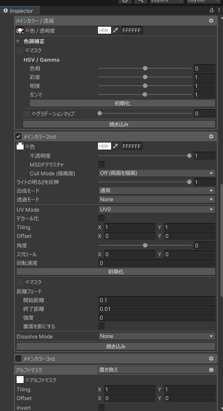Open the メインカラー3rd section gear menu
The image size is (223, 411).
click(x=211, y=359)
